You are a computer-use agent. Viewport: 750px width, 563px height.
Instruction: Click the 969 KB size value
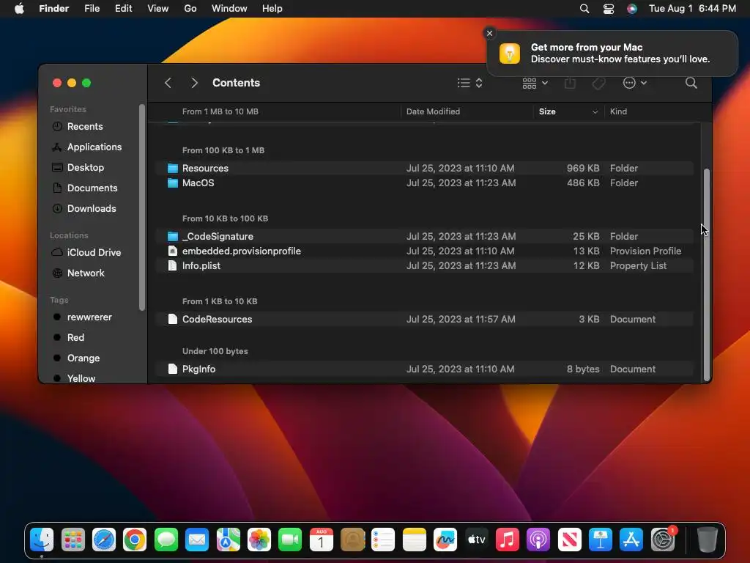click(582, 168)
